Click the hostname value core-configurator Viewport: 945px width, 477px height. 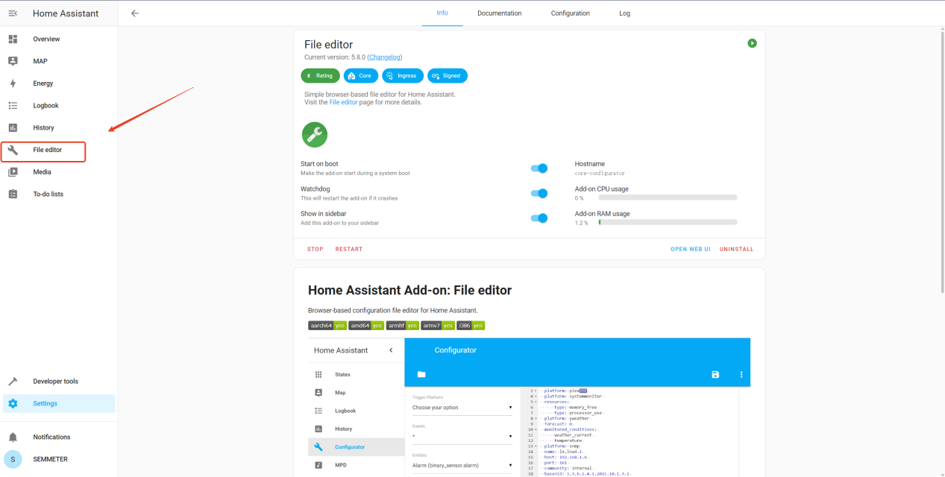[x=600, y=173]
